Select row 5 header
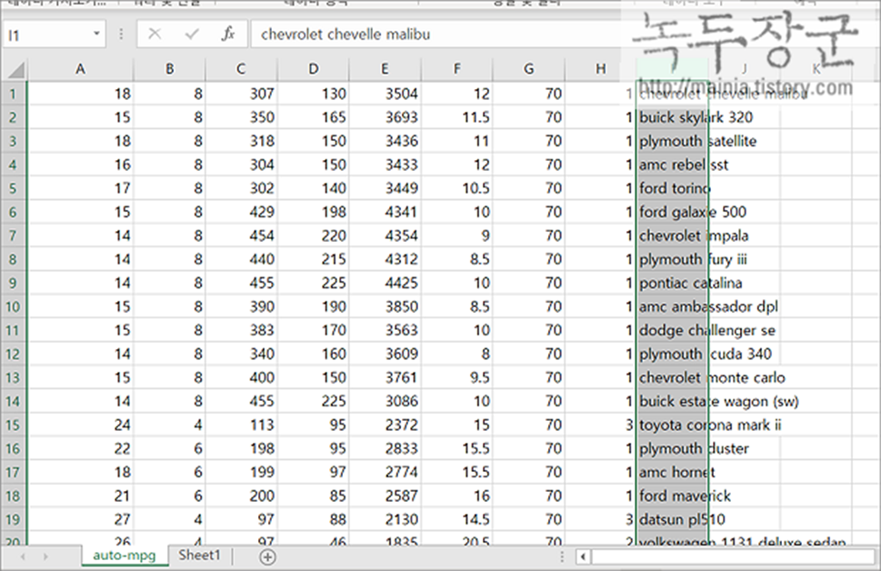 coord(13,187)
